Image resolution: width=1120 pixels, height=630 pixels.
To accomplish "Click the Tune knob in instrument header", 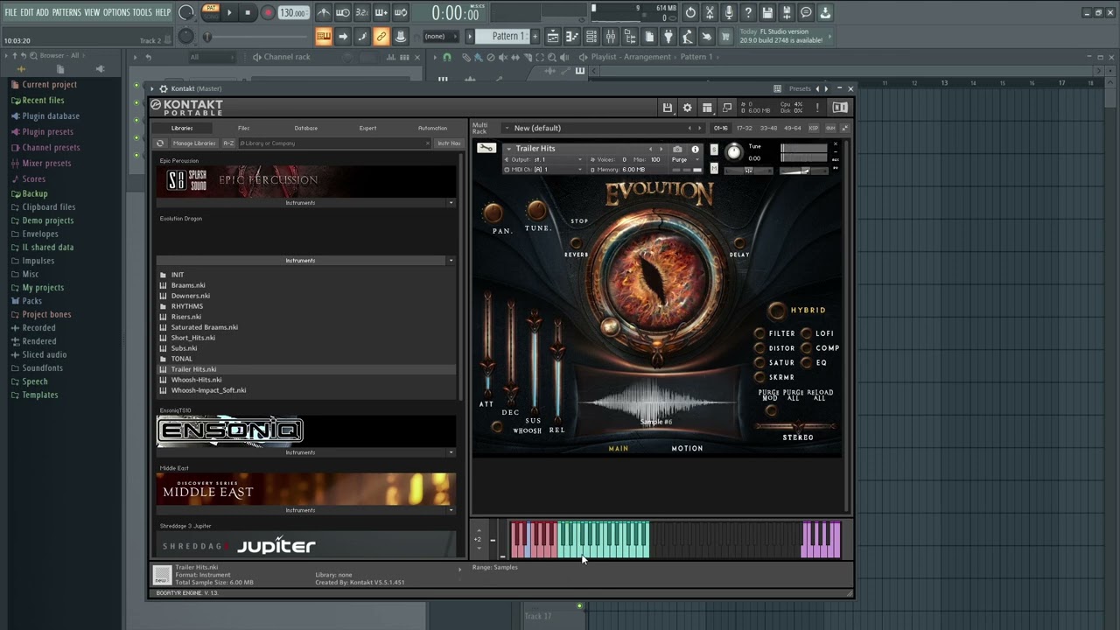I will [734, 152].
